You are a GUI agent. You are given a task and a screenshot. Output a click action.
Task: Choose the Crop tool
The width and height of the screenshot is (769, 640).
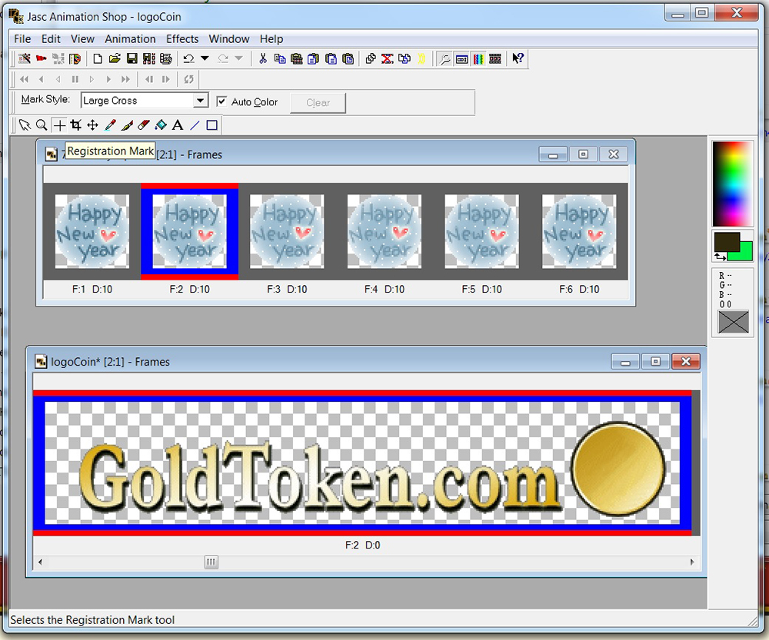point(75,125)
